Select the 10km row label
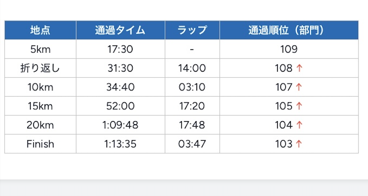This screenshot has height=196, width=368. tap(40, 87)
